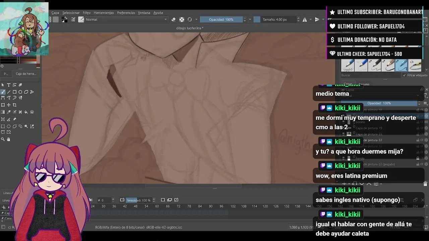This screenshot has width=429, height=241.
Task: Step the Tamaño brush size spinner
Action: click(x=298, y=19)
